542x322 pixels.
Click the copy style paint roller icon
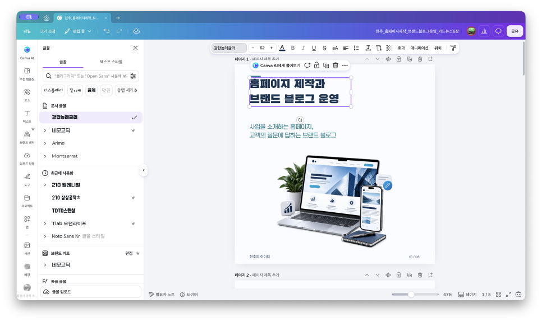[453, 48]
